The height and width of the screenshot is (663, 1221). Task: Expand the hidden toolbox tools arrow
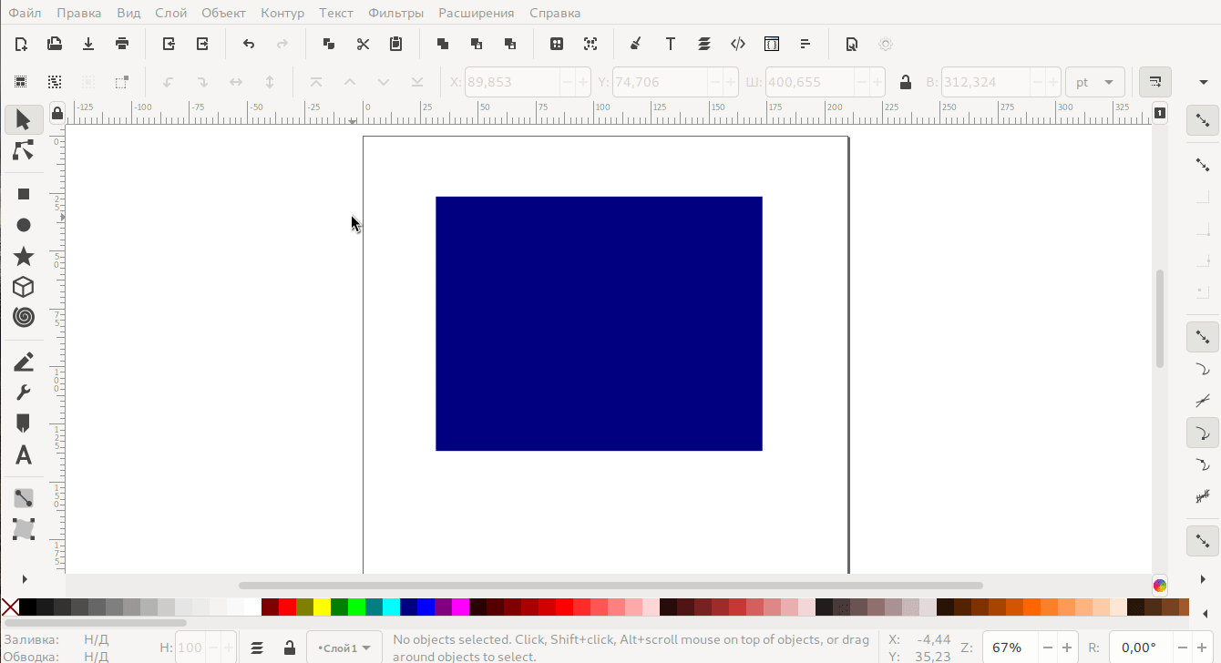coord(24,579)
